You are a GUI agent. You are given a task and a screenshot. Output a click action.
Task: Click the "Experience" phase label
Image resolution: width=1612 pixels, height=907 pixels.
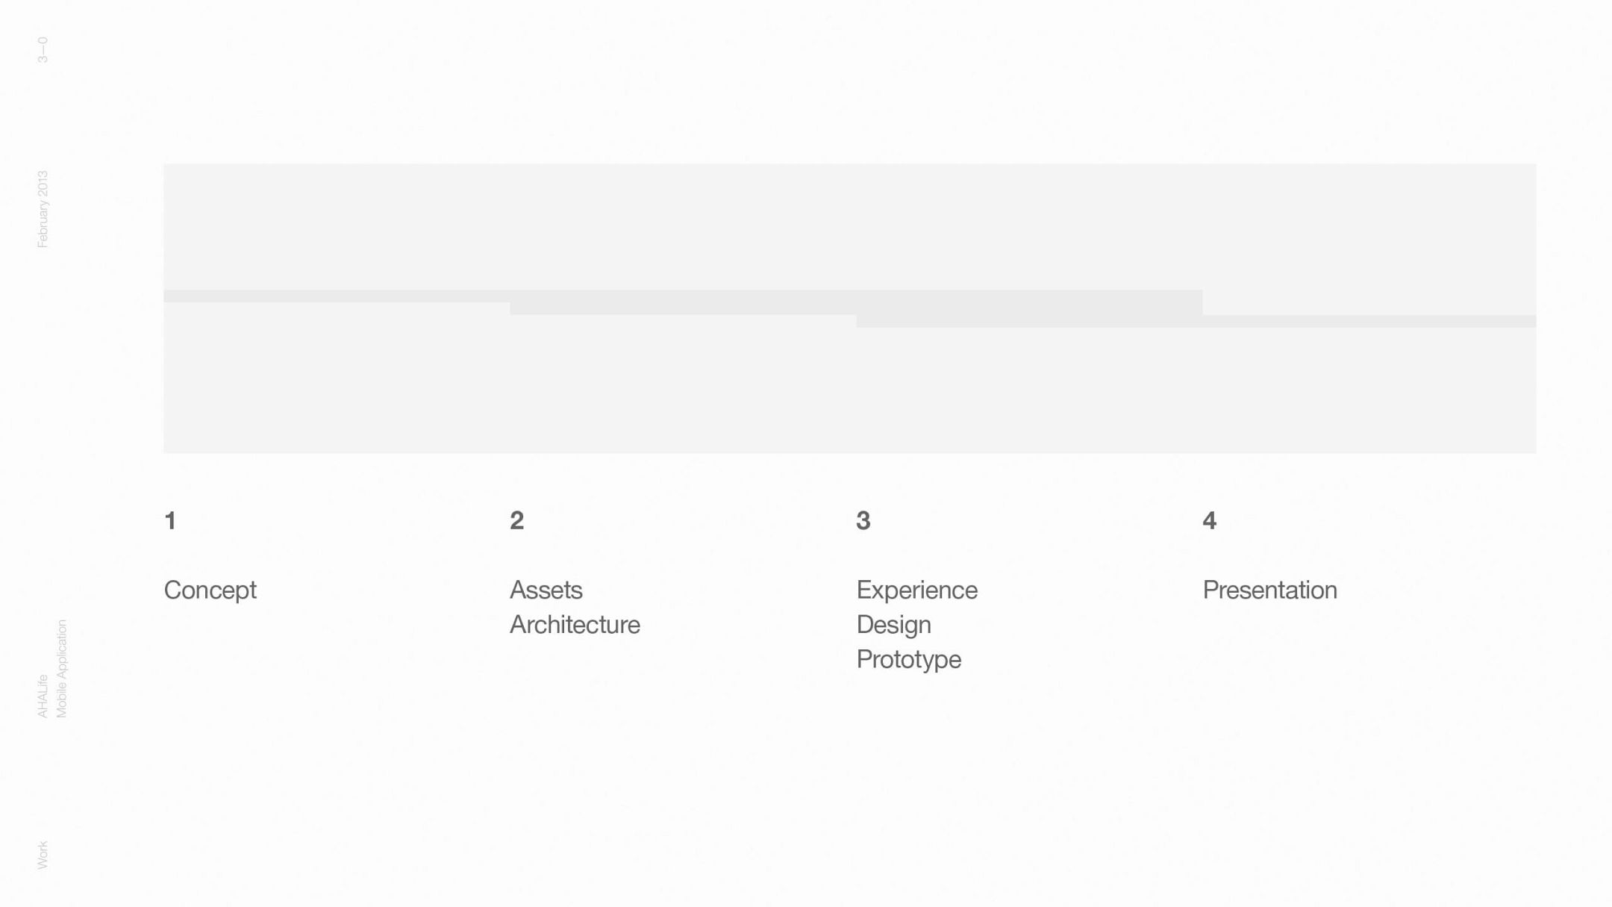click(916, 590)
